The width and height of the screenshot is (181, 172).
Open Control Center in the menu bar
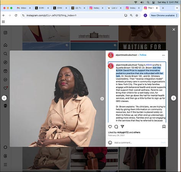click(x=154, y=2)
